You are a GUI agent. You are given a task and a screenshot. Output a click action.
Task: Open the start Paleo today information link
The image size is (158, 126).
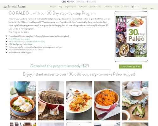(x=27, y=42)
